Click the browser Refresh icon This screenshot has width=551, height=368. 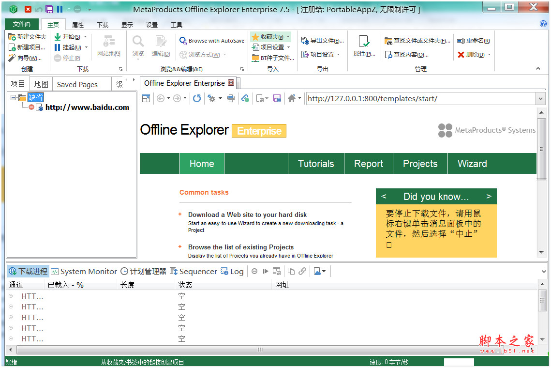click(197, 98)
